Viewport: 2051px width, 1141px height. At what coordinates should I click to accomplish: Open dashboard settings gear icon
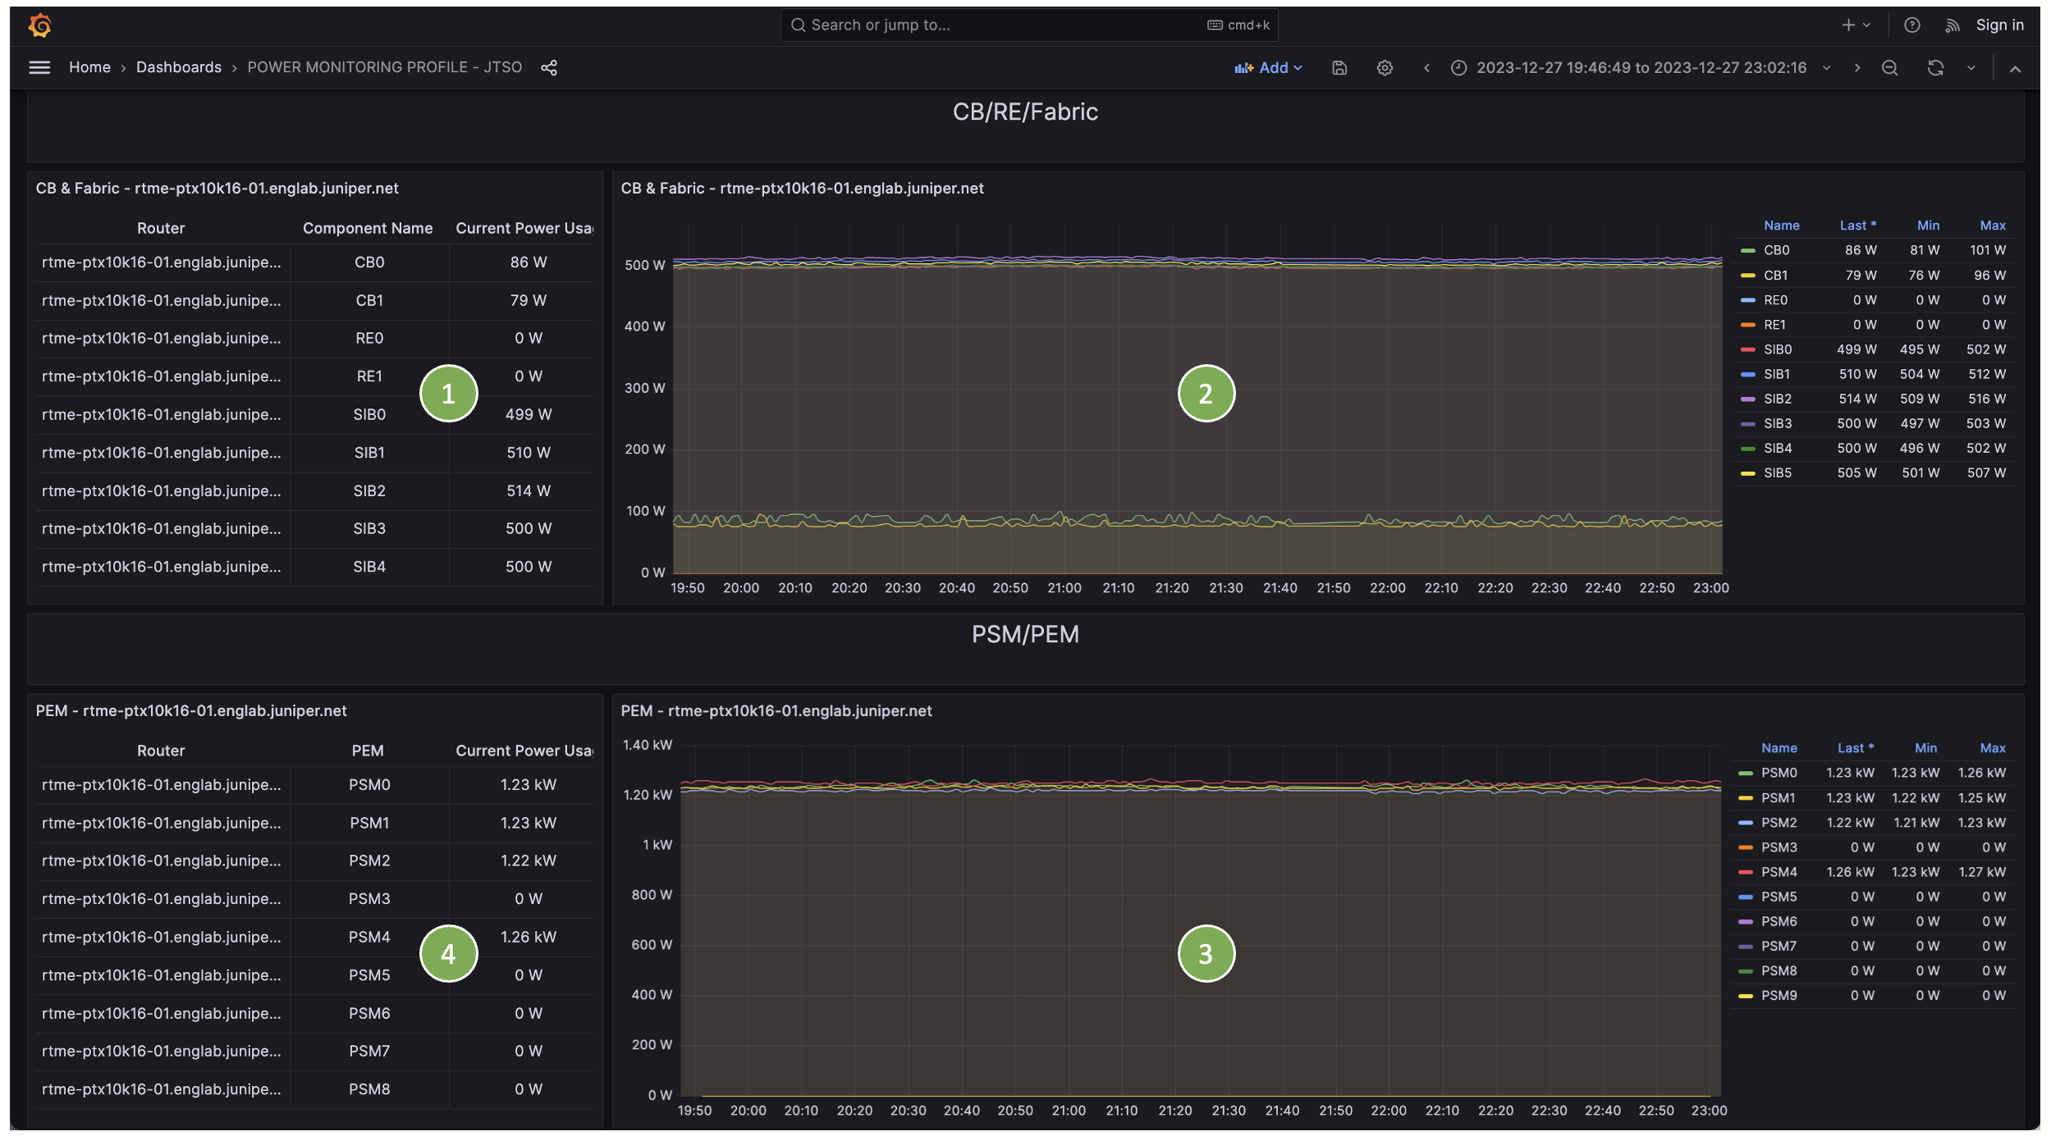(1385, 67)
